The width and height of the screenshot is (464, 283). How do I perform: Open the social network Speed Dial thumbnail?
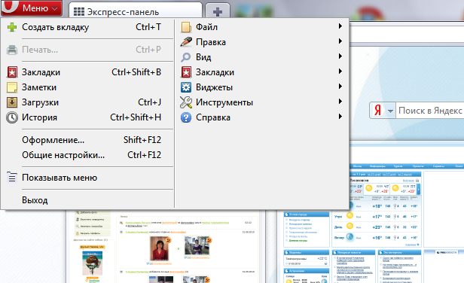(x=165, y=247)
